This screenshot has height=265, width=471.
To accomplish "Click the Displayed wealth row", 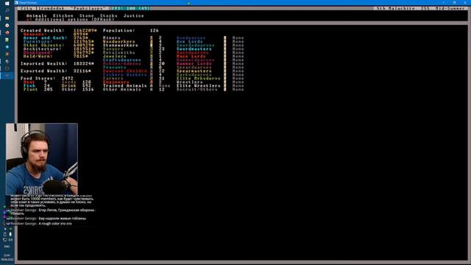I will pos(59,52).
